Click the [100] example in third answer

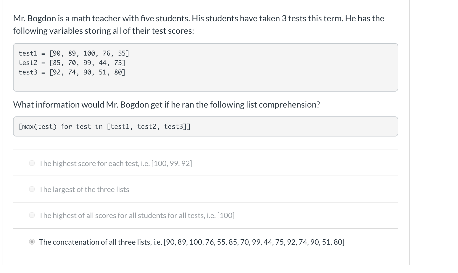click(226, 215)
